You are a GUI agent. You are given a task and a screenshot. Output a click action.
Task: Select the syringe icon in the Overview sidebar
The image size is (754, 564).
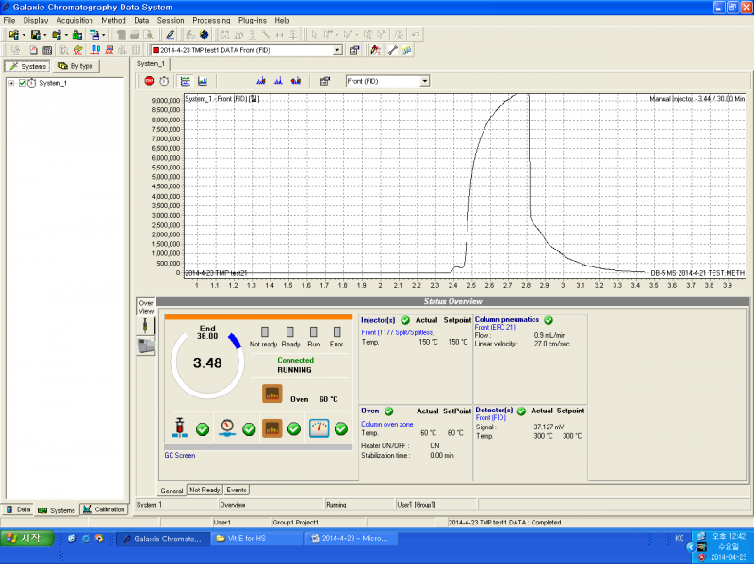pyautogui.click(x=145, y=324)
